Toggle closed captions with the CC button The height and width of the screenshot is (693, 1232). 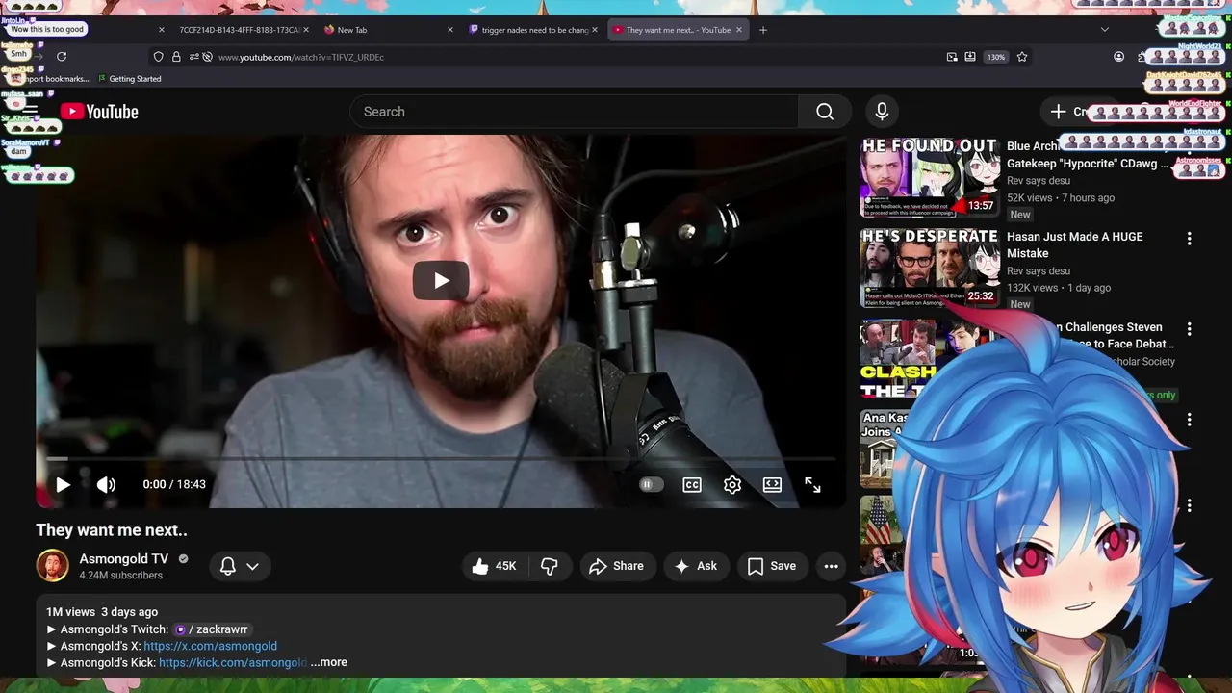coord(692,484)
